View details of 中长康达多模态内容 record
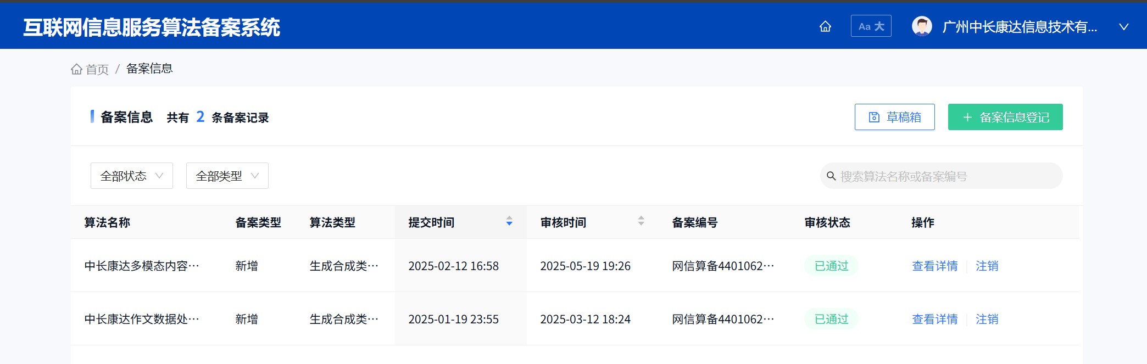Screen dimensions: 1147x364 click(x=934, y=266)
